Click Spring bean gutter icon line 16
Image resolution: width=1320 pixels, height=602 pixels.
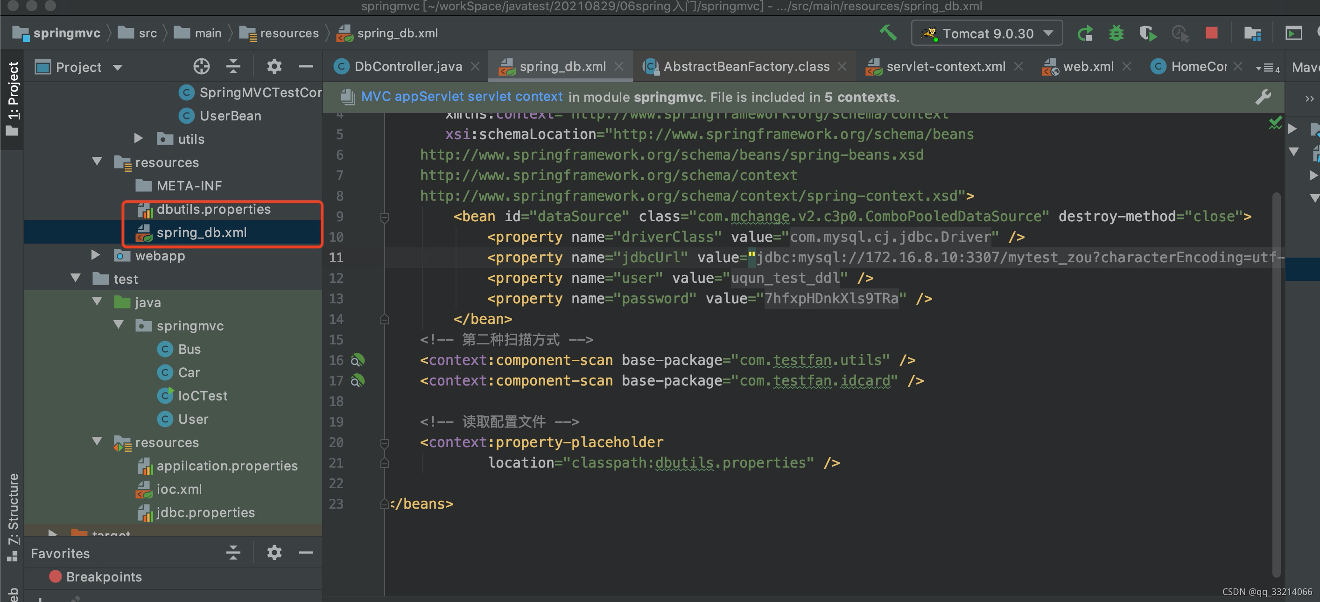357,360
